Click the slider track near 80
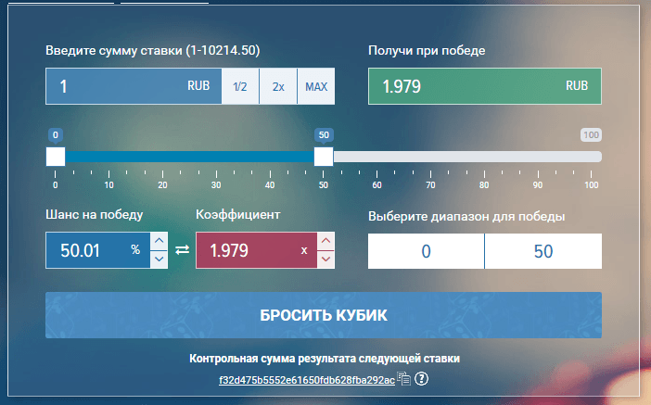Image resolution: width=651 pixels, height=405 pixels. tap(484, 157)
